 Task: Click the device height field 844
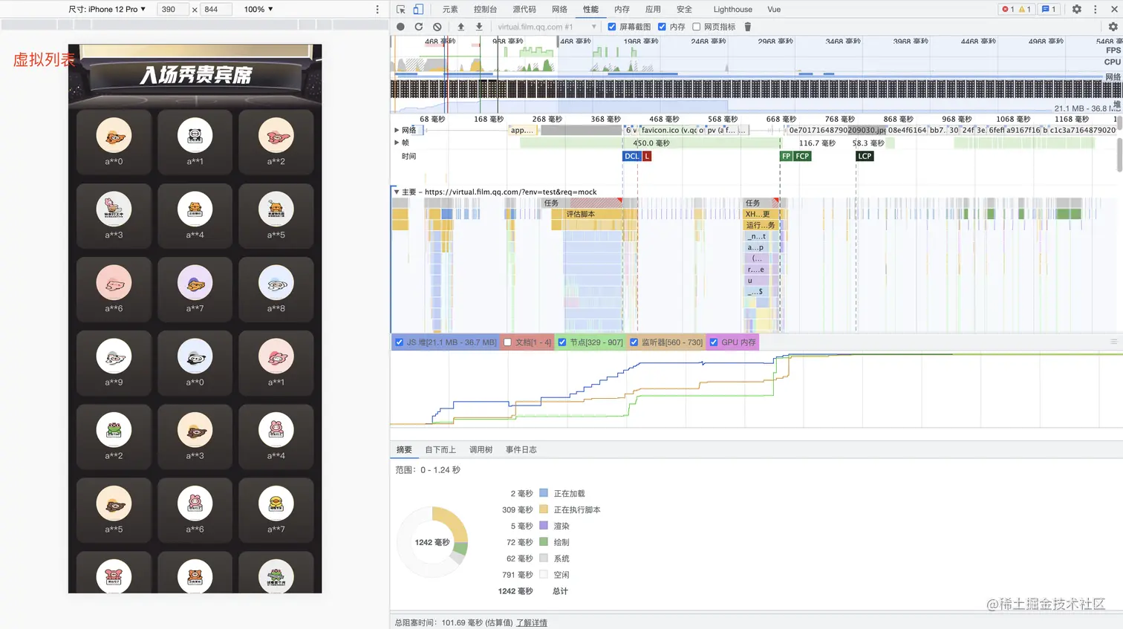pyautogui.click(x=216, y=10)
